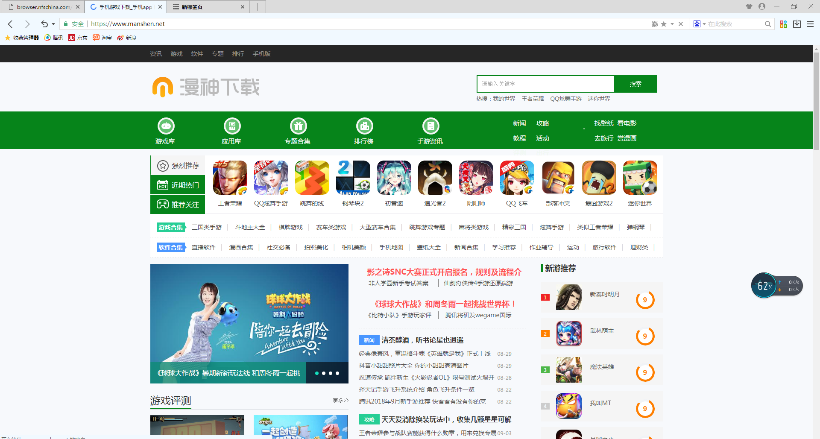
Task: Bookmark page with star icon
Action: pos(664,24)
